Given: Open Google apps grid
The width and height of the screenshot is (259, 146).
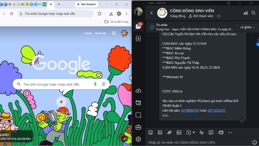Looking at the screenshot, I should [x=114, y=33].
